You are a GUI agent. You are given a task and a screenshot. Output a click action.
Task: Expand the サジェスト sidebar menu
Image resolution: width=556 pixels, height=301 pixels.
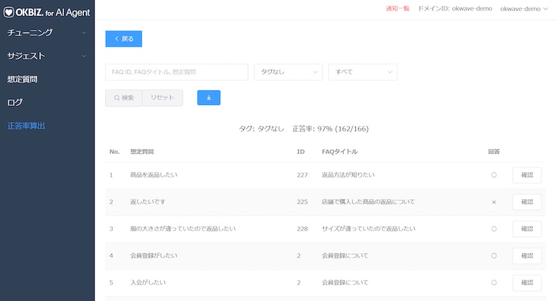47,55
